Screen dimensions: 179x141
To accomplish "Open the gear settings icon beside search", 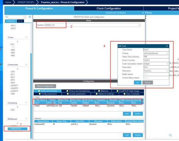I will (x=30, y=17).
